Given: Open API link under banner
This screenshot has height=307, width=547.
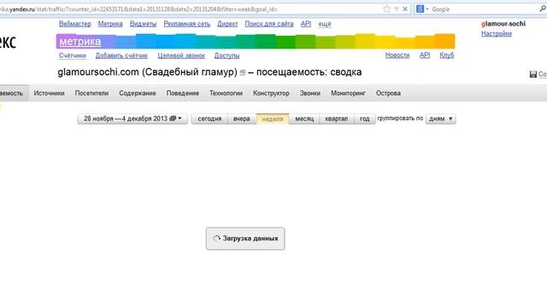Looking at the screenshot, I should [x=425, y=55].
